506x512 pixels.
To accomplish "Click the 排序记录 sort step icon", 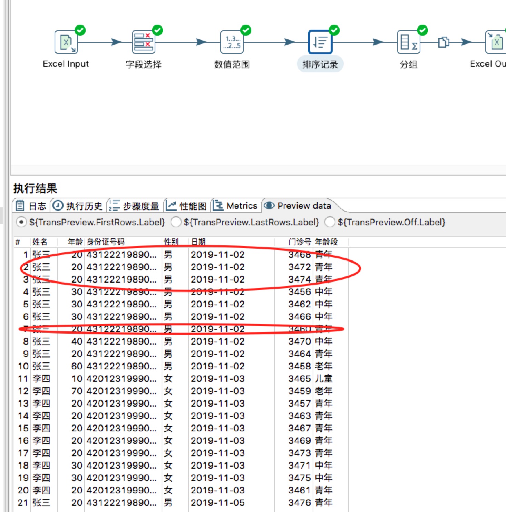I will (x=320, y=42).
